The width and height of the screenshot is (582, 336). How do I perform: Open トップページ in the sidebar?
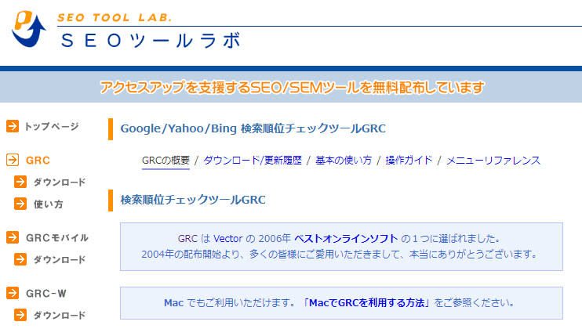52,126
